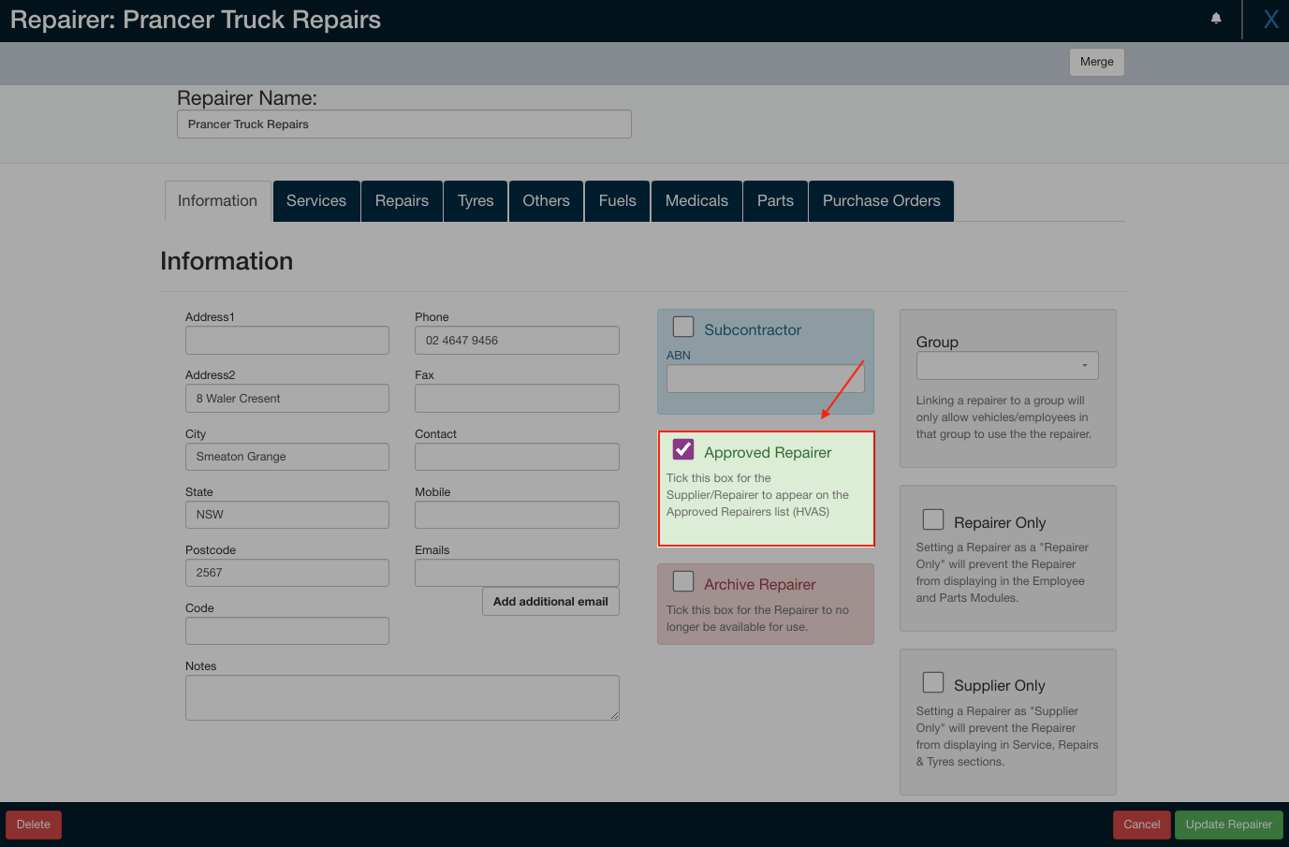
Task: Select the Fuels tab
Action: pos(616,200)
